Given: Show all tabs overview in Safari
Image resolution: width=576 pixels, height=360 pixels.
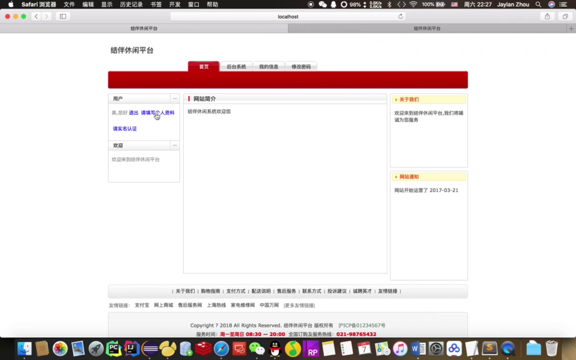Looking at the screenshot, I should point(565,17).
